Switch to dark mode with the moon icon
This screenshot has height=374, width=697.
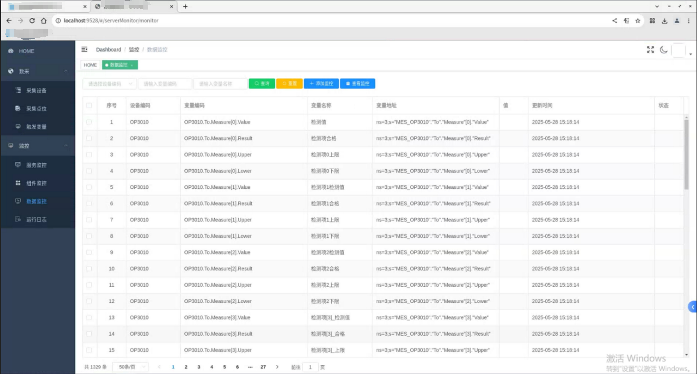pyautogui.click(x=664, y=50)
